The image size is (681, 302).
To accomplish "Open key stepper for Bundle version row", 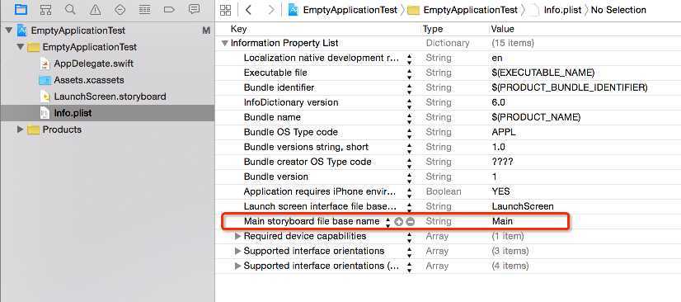I will tap(409, 177).
